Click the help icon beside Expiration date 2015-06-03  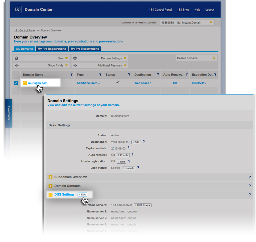pos(128,148)
